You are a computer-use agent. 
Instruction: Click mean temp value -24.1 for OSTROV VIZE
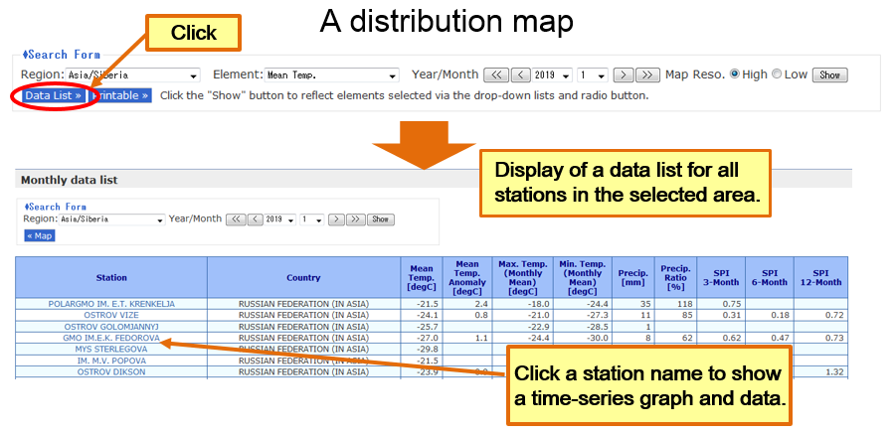[428, 315]
